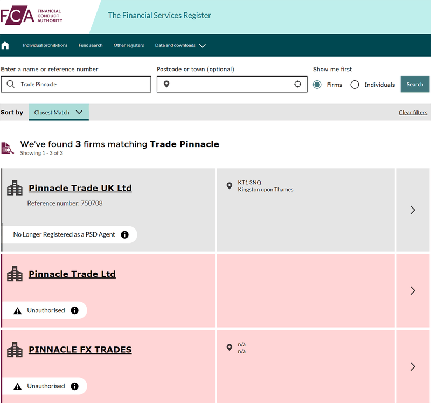Image resolution: width=431 pixels, height=403 pixels.
Task: Click Reference number: 750708 text
Action: [x=65, y=203]
